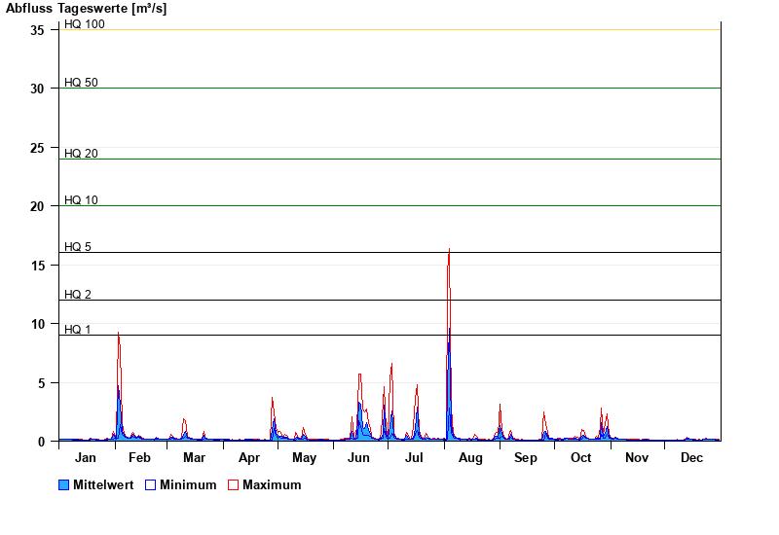The width and height of the screenshot is (779, 535).
Task: Select the Dec month axis label
Action: tap(691, 458)
